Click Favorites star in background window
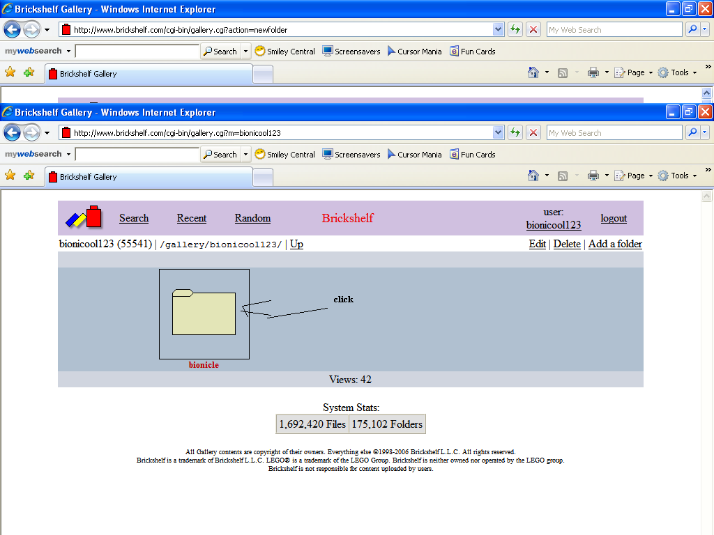The image size is (714, 535). (x=10, y=72)
